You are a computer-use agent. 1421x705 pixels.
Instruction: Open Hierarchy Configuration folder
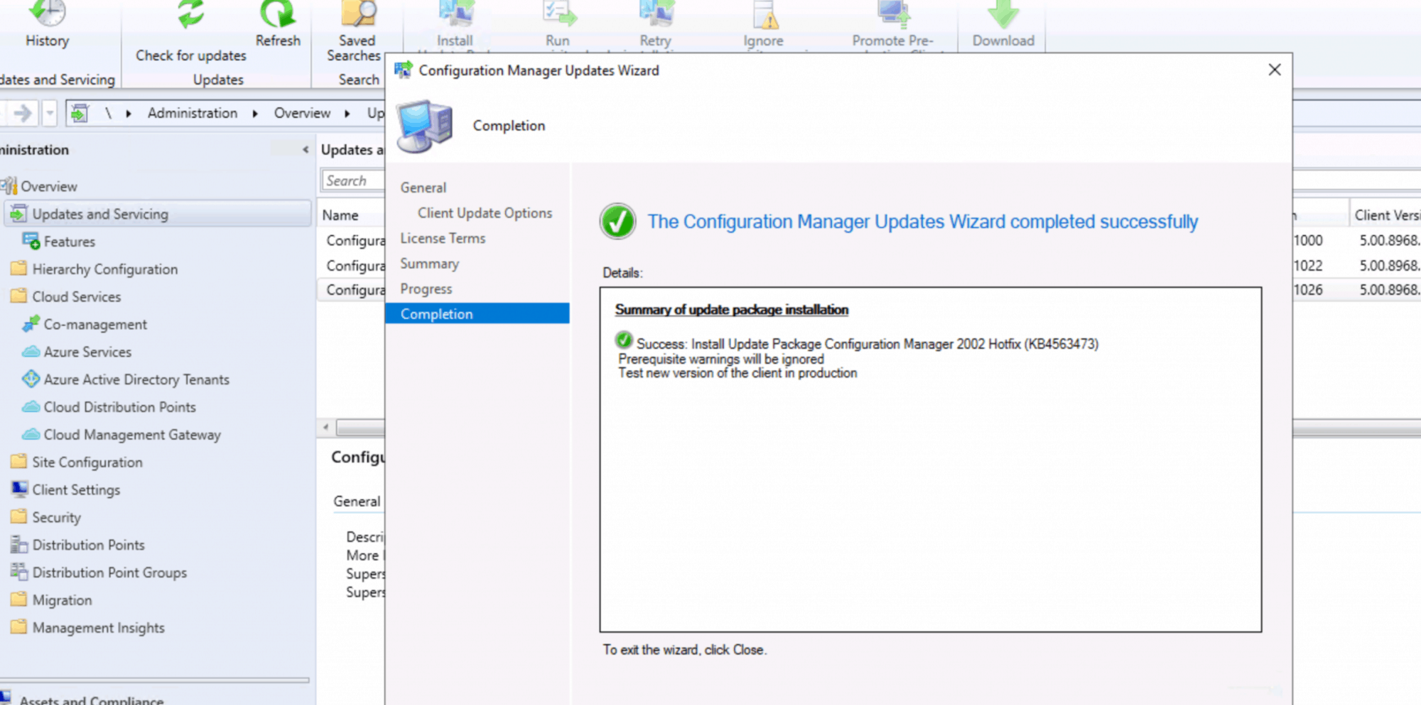coord(105,269)
